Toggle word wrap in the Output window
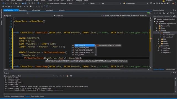The image size is (177, 99). (x=71, y=76)
